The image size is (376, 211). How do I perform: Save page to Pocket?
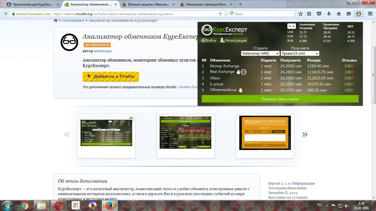[319, 14]
